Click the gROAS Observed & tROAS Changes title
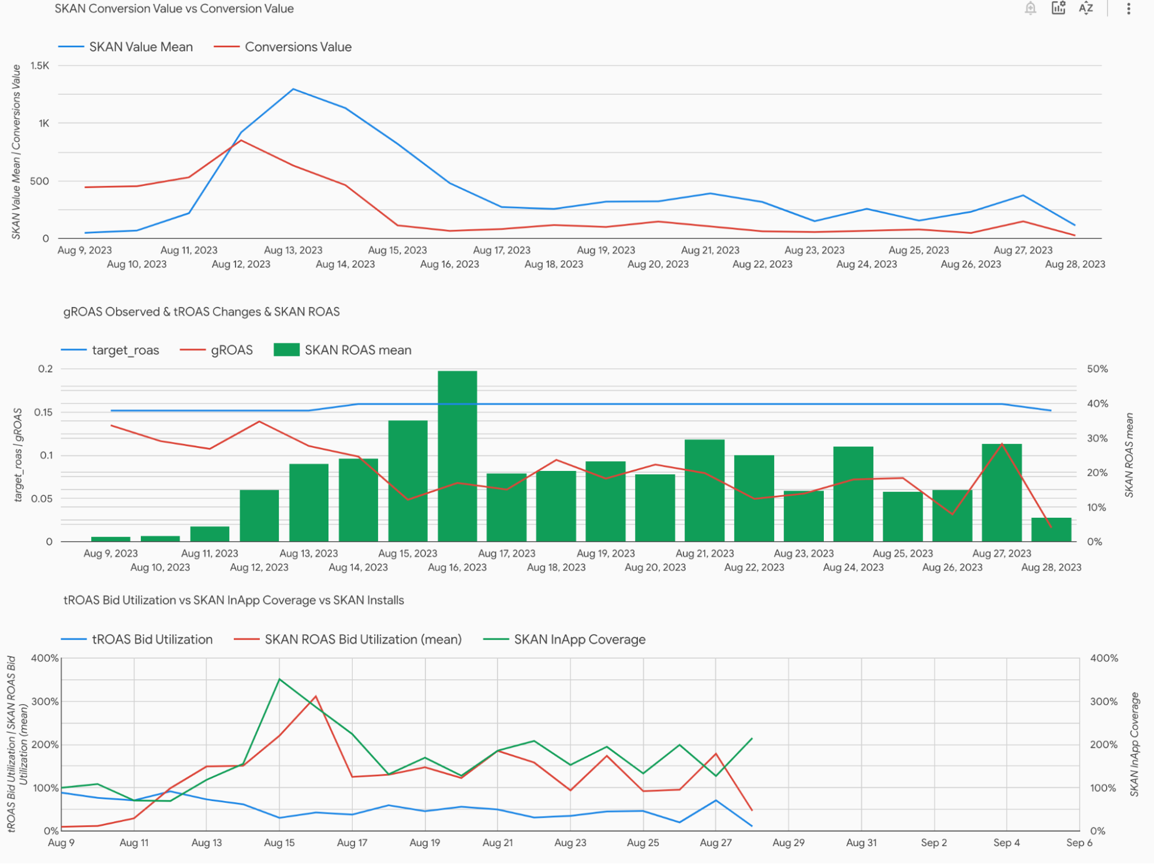 [x=201, y=312]
